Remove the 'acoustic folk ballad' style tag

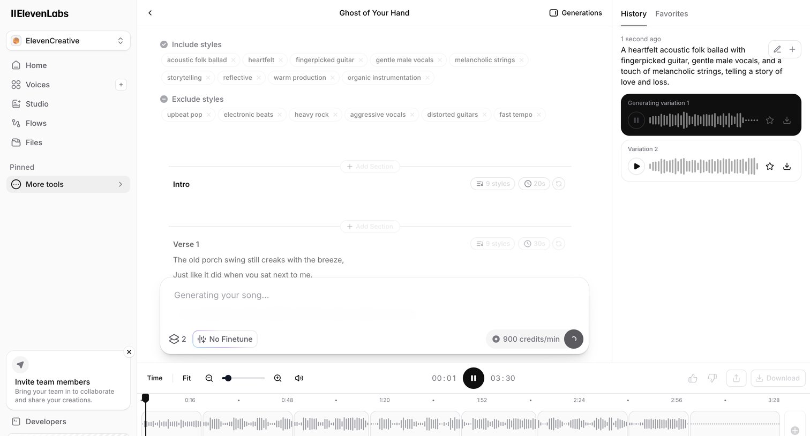click(x=233, y=60)
